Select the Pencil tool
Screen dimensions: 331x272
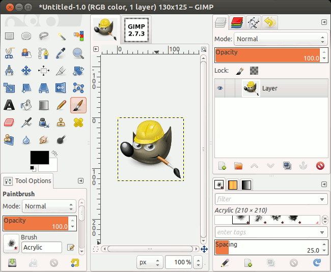(61, 105)
